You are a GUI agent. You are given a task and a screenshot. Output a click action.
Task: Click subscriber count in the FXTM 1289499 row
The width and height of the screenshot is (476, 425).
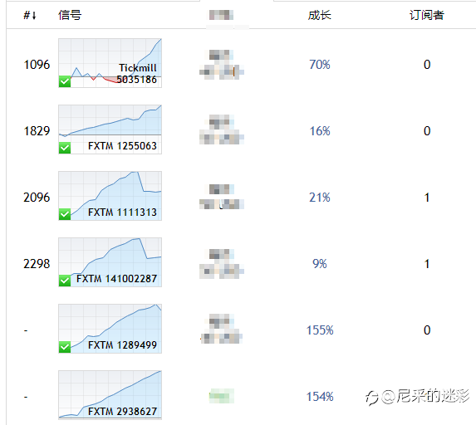(x=427, y=330)
